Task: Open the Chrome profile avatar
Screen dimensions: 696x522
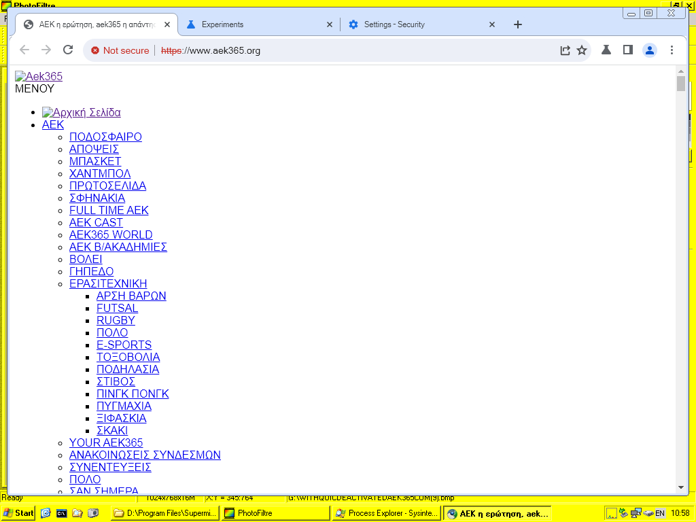Action: pyautogui.click(x=649, y=50)
